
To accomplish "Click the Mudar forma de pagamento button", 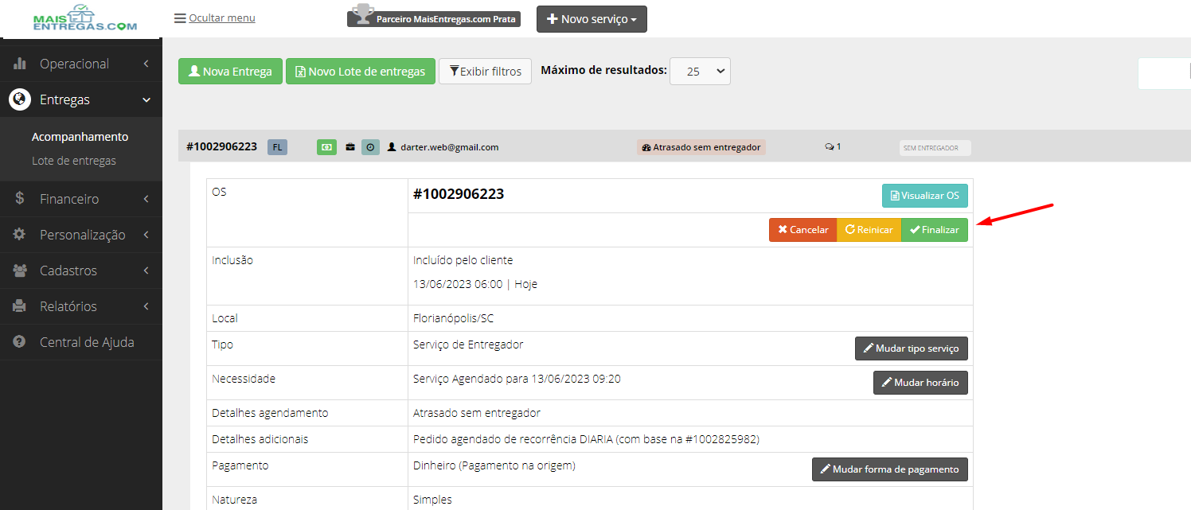I will [x=890, y=469].
